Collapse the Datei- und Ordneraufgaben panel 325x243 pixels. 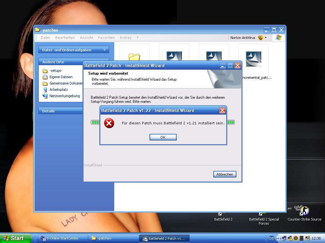coord(105,50)
